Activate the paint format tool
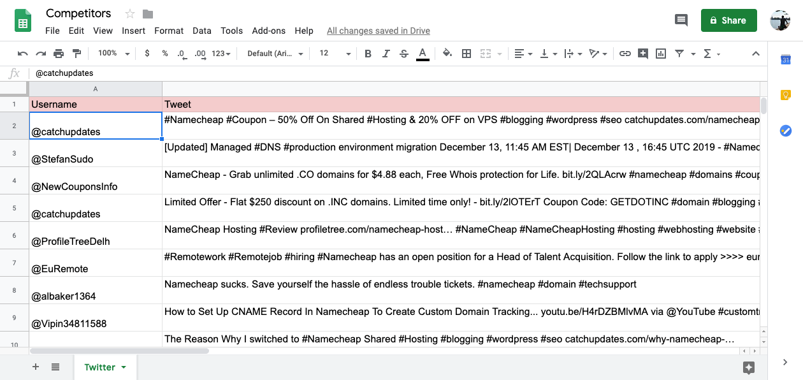Image resolution: width=803 pixels, height=380 pixels. pos(77,54)
